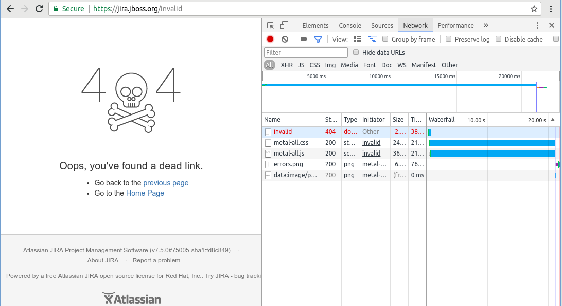562x306 pixels.
Task: Click the Report a problem footer link
Action: (156, 260)
